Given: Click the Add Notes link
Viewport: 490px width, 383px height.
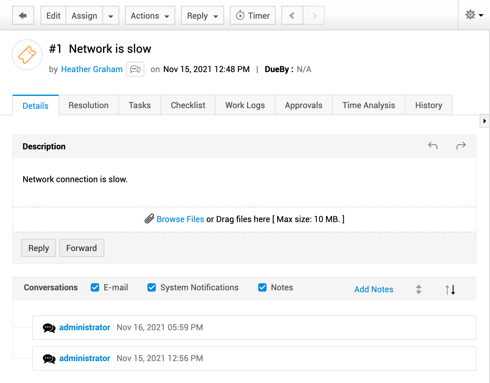Looking at the screenshot, I should 374,289.
